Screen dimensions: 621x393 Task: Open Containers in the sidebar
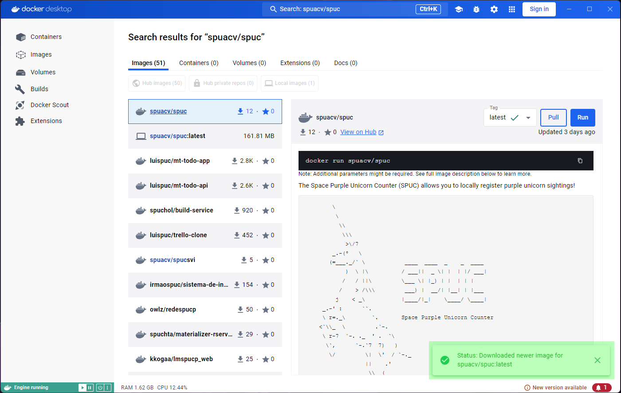pyautogui.click(x=46, y=37)
